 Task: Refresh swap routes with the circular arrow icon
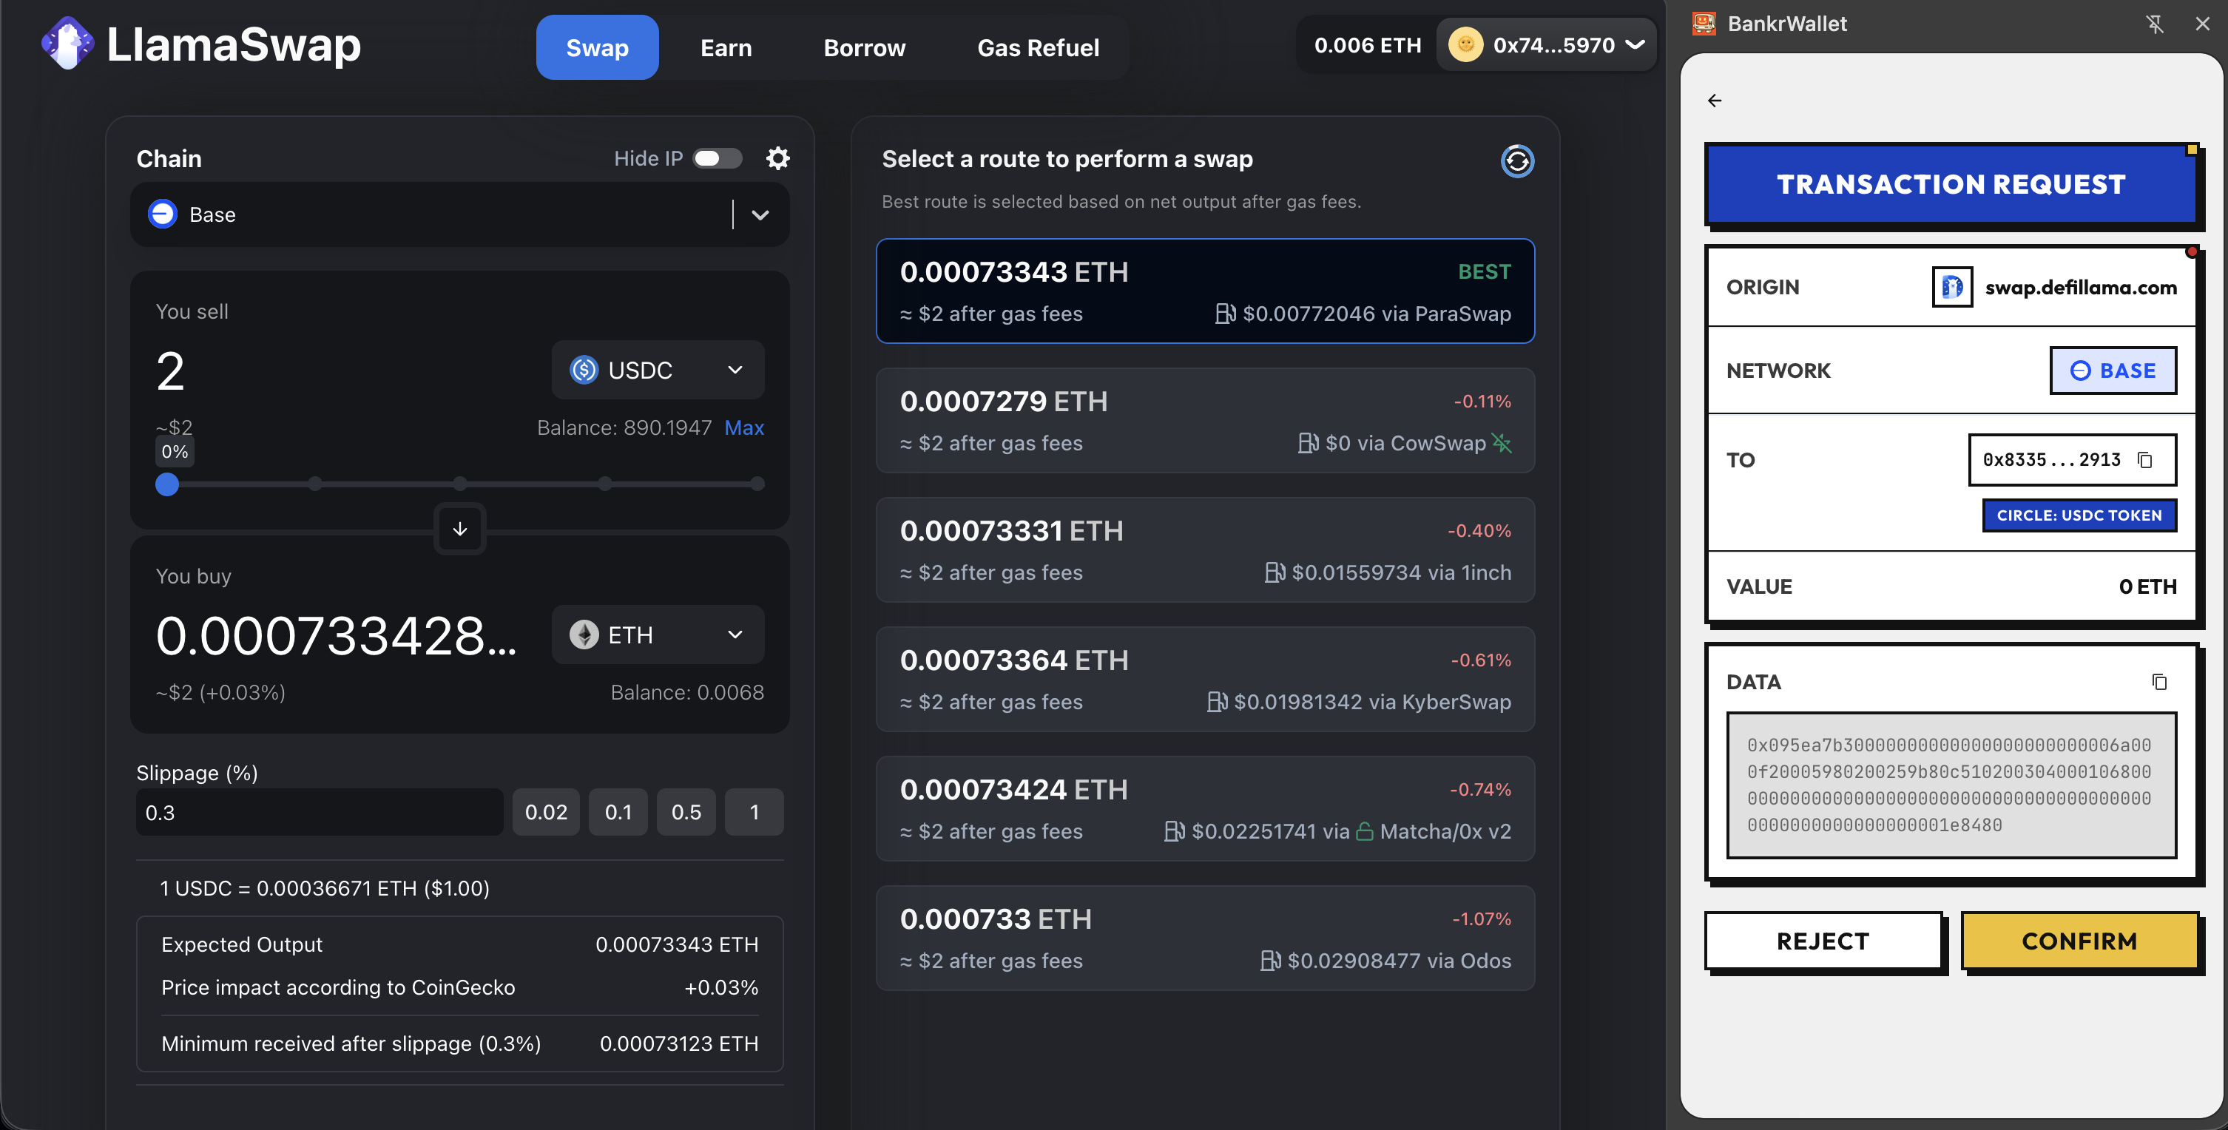[1517, 162]
